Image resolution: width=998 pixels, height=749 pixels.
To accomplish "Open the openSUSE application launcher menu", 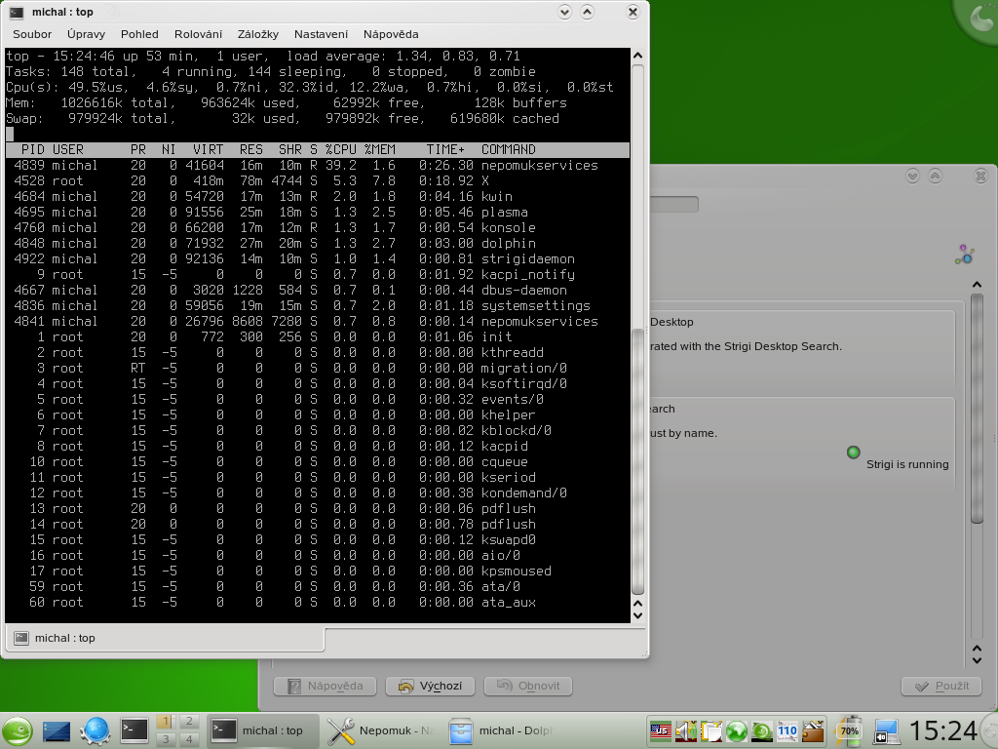I will pyautogui.click(x=18, y=730).
